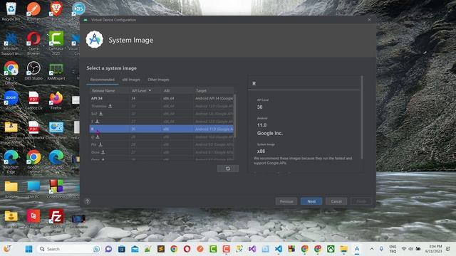Screen dimensions: 456x256
Task: Launch Firefox desktop shortcut
Action: 56,100
